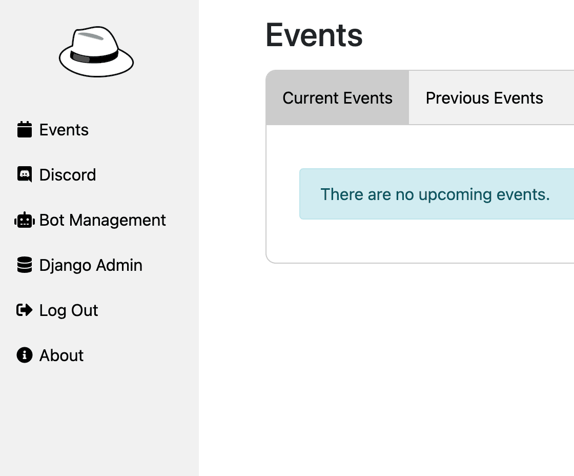This screenshot has width=574, height=476.
Task: Click the Discord chat bubble icon
Action: [25, 174]
